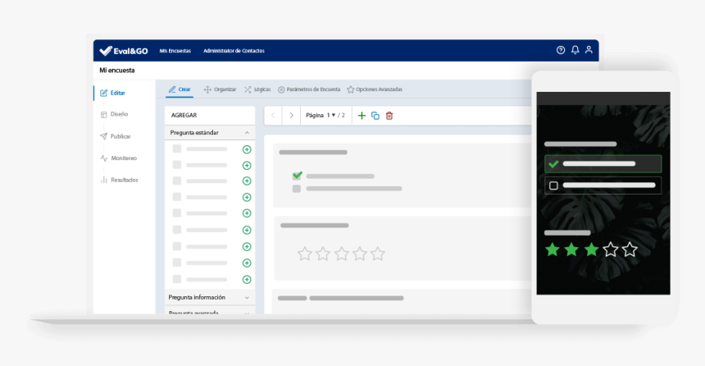705x366 pixels.
Task: Click first green star in mobile preview
Action: (x=553, y=249)
